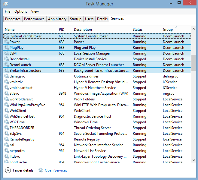Viewport: 198px width, 180px height.
Task: Switch to the Performance tab
Action: click(x=34, y=19)
